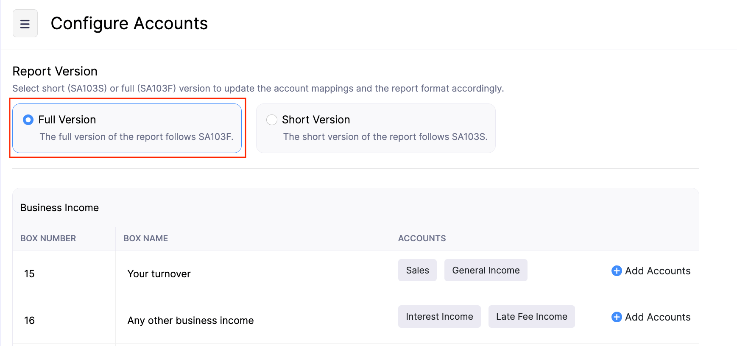Click the 'Any other business income' box name
The width and height of the screenshot is (737, 346).
pyautogui.click(x=190, y=321)
